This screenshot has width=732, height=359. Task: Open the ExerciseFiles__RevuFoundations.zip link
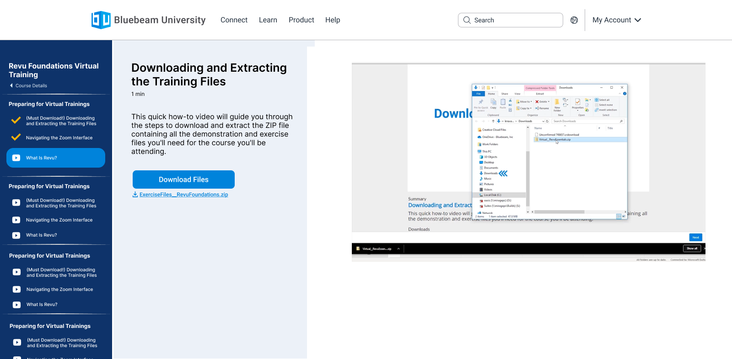183,195
